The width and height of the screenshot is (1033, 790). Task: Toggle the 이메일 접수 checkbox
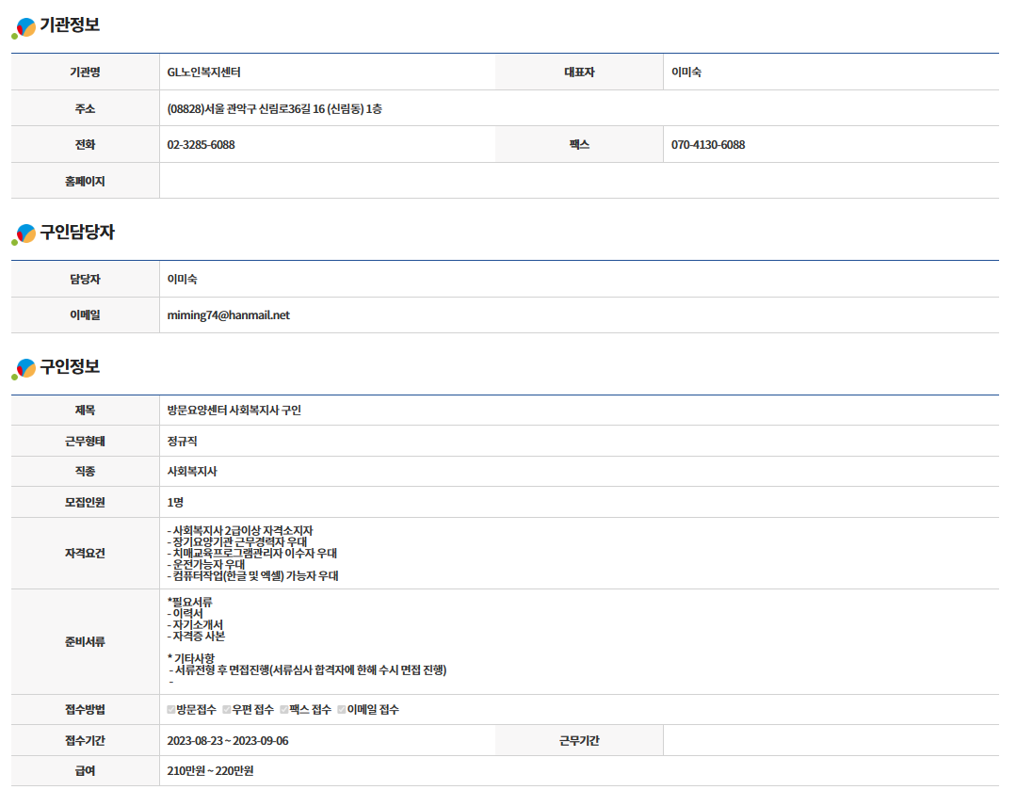pos(342,710)
